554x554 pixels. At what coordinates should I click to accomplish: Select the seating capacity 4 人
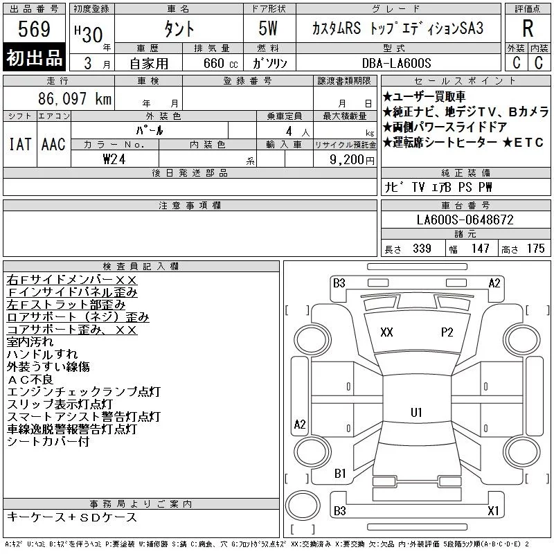pyautogui.click(x=298, y=132)
